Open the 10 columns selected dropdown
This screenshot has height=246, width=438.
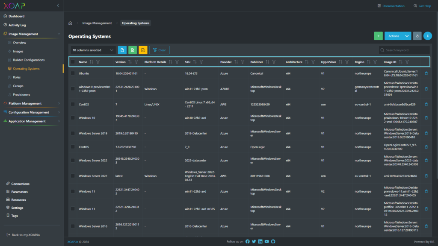coord(93,50)
